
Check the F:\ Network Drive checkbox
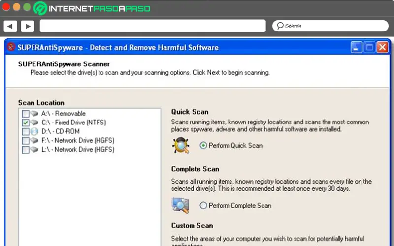tap(26, 141)
